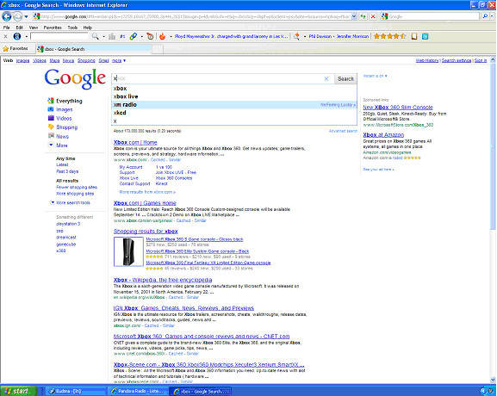The image size is (497, 396).
Task: Click the Google logo
Action: click(75, 78)
